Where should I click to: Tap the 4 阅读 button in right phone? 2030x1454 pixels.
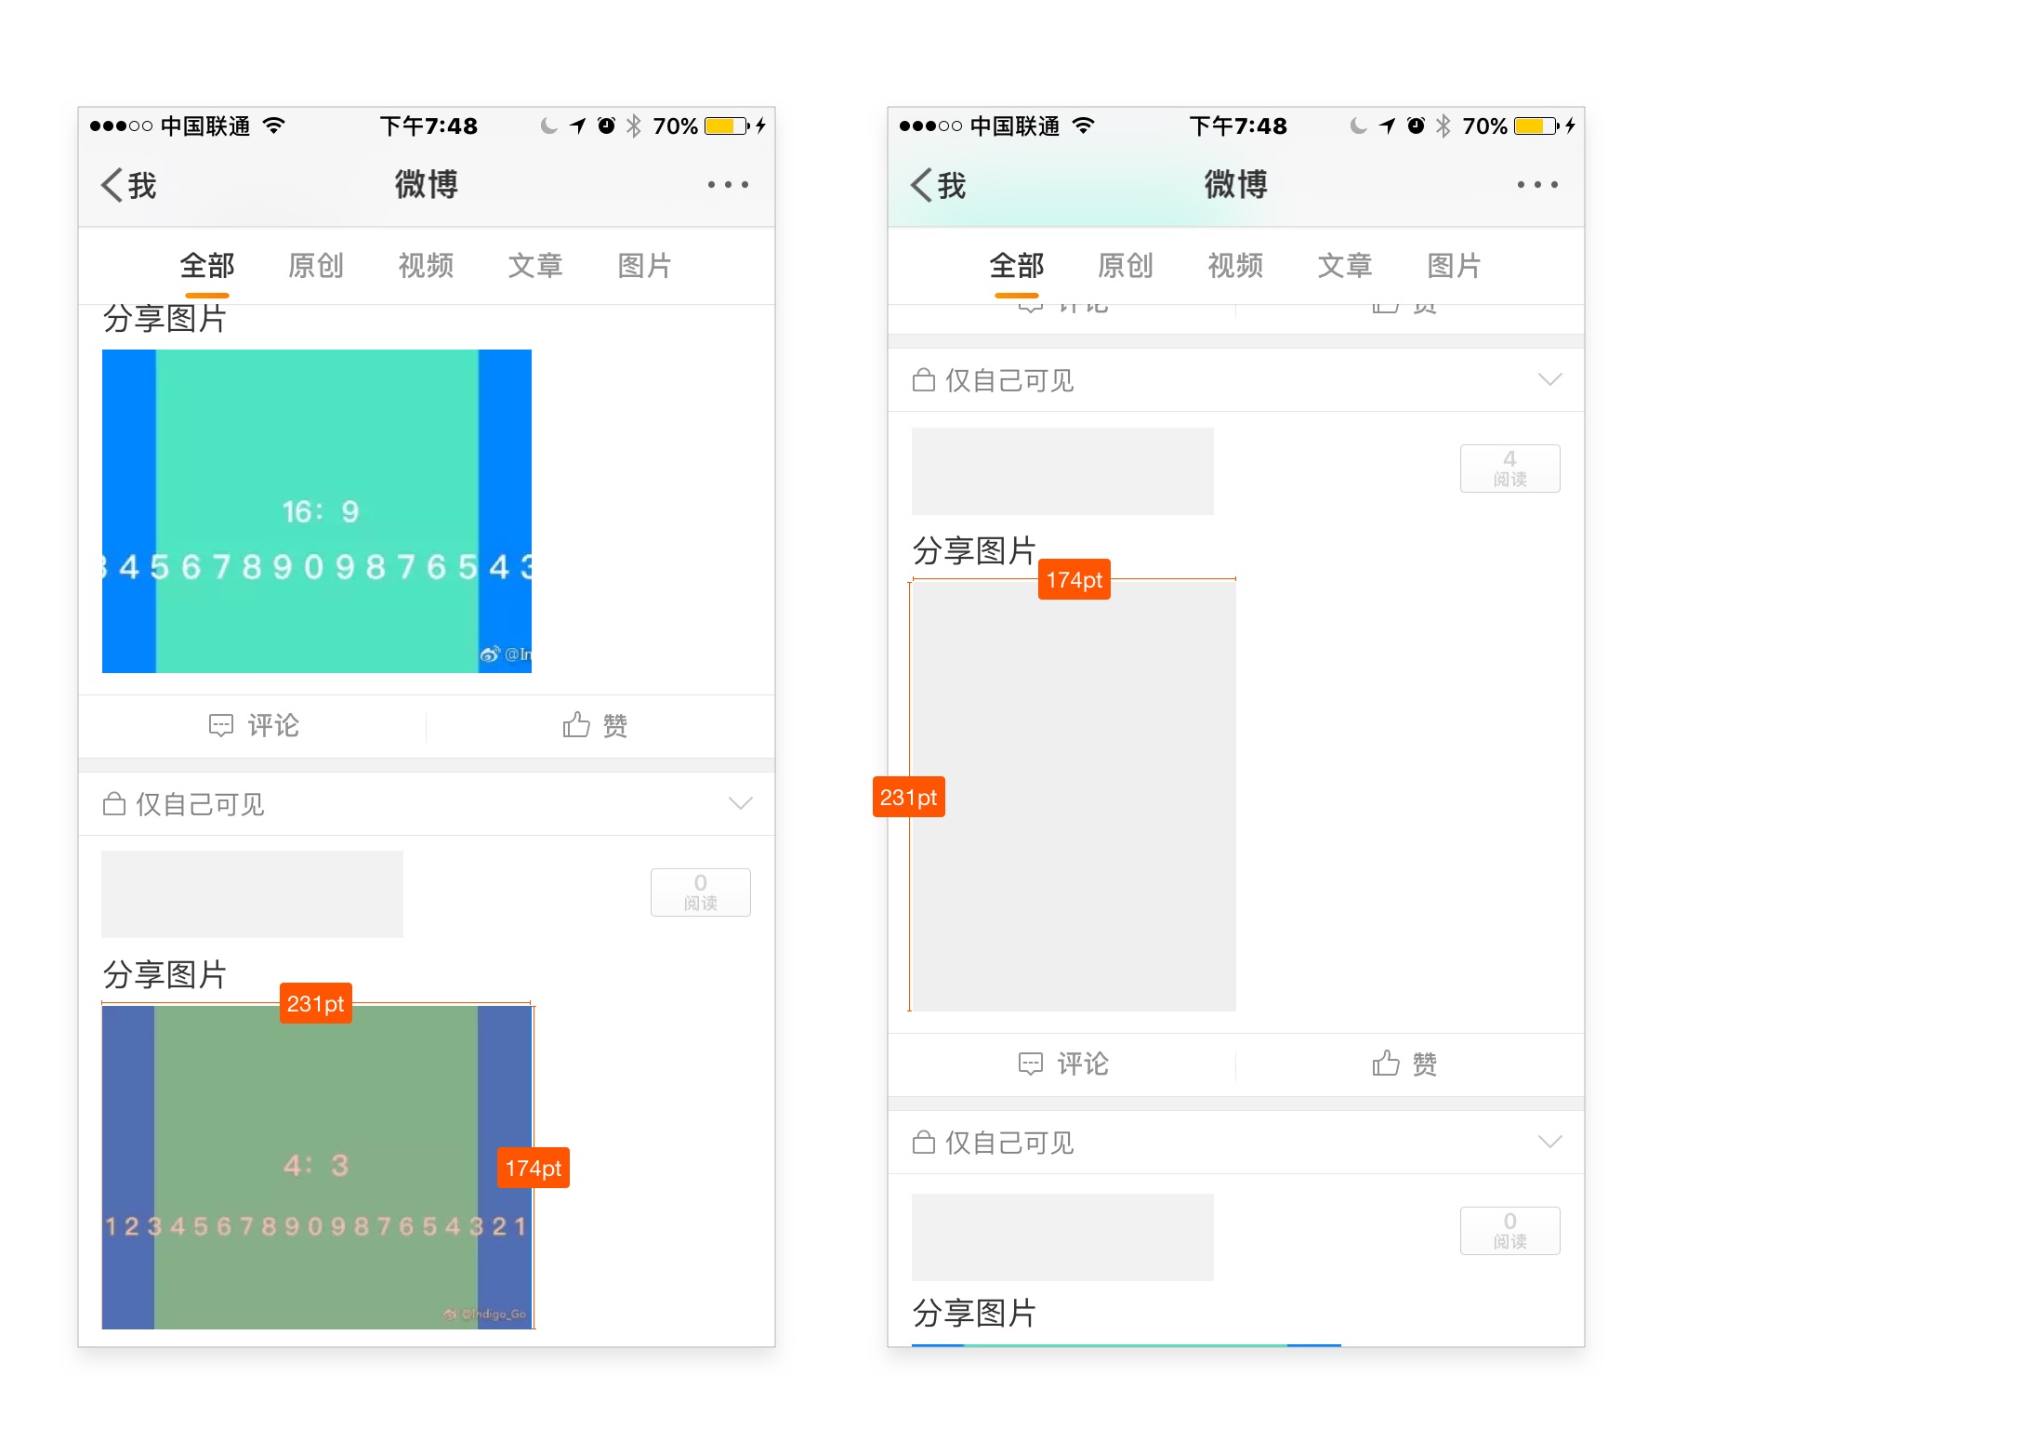pos(1509,469)
